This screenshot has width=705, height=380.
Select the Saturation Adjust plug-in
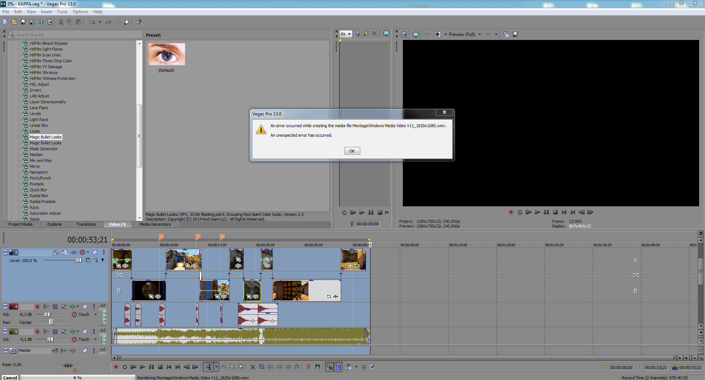[45, 213]
